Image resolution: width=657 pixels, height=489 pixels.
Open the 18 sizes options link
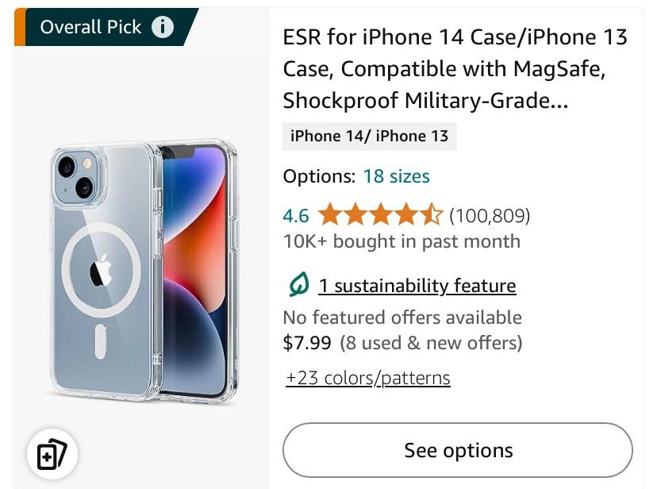[x=396, y=176]
